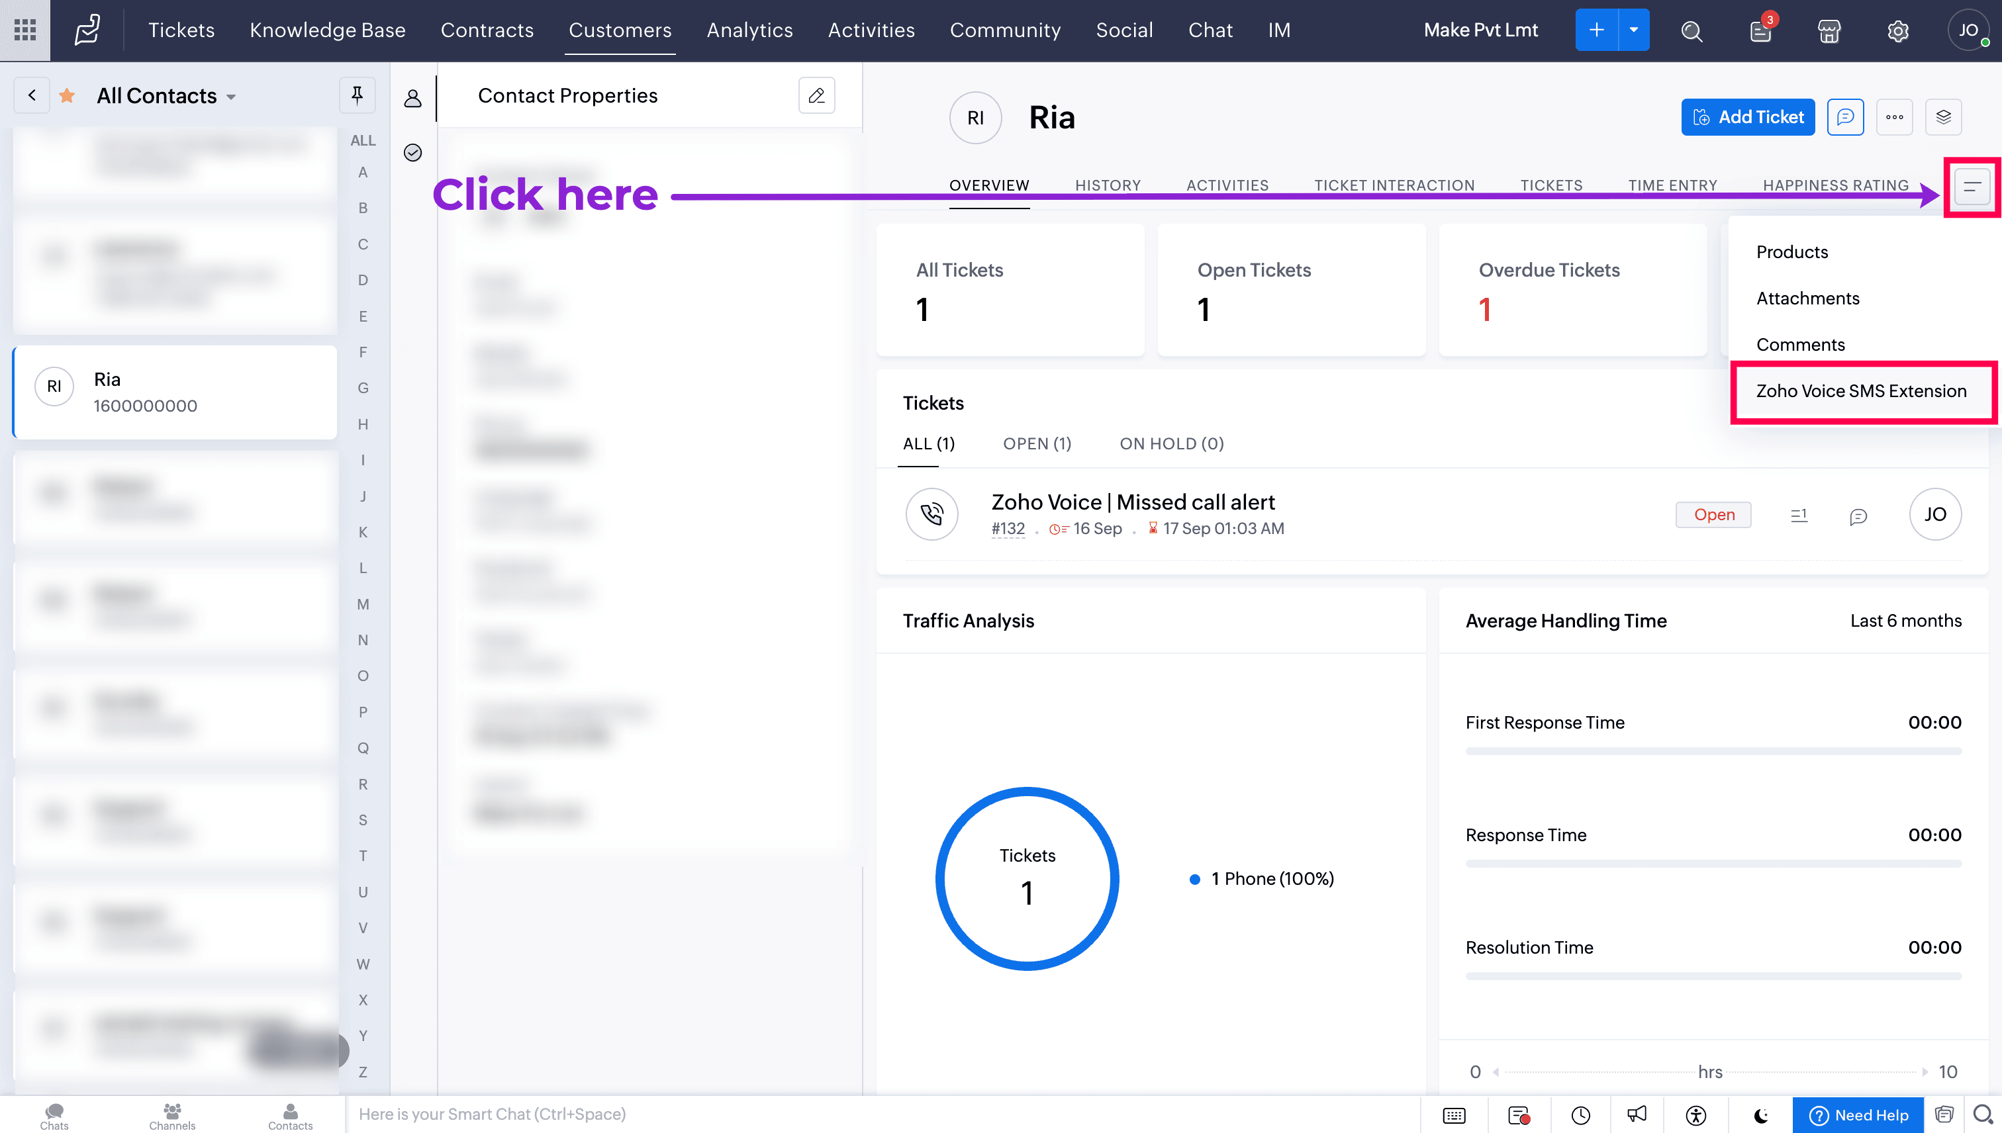Viewport: 2002px width, 1133px height.
Task: Switch to the History tab
Action: (1107, 185)
